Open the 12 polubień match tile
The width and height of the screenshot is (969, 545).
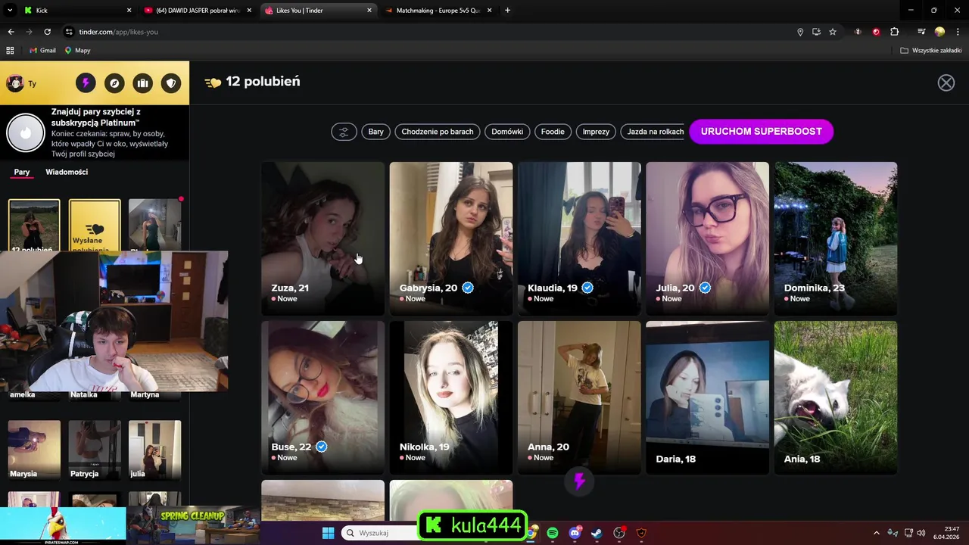(x=34, y=226)
